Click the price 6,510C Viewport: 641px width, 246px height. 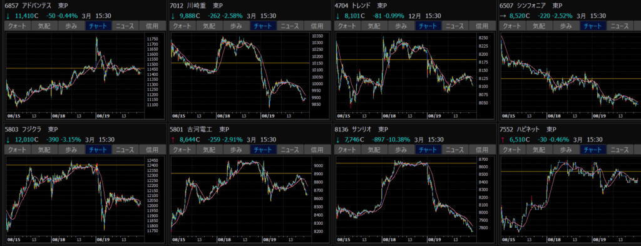click(520, 140)
